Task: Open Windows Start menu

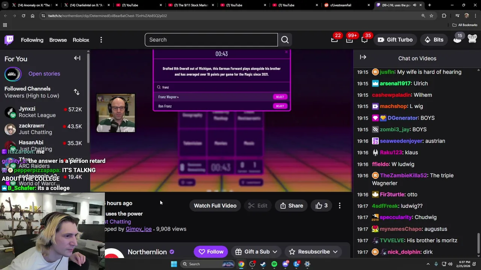Action: coord(174,264)
